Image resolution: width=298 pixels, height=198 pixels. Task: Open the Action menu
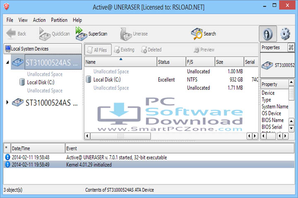tap(39, 20)
